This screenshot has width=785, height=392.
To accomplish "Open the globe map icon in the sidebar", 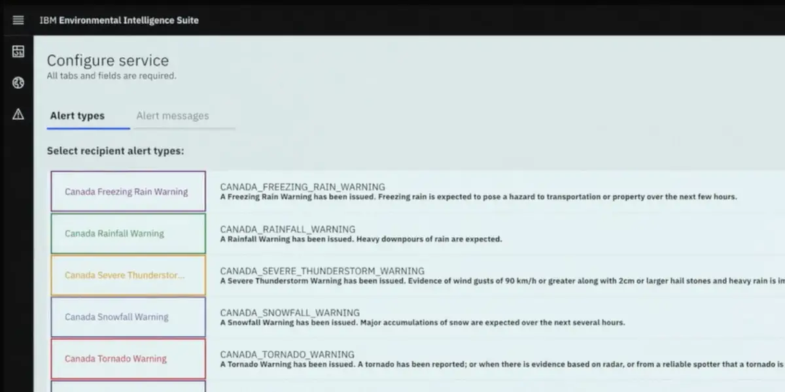I will [x=18, y=83].
